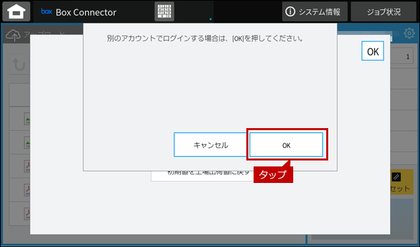Tap the yellow reset button (リセット)
This screenshot has width=420, height=247.
click(x=402, y=182)
